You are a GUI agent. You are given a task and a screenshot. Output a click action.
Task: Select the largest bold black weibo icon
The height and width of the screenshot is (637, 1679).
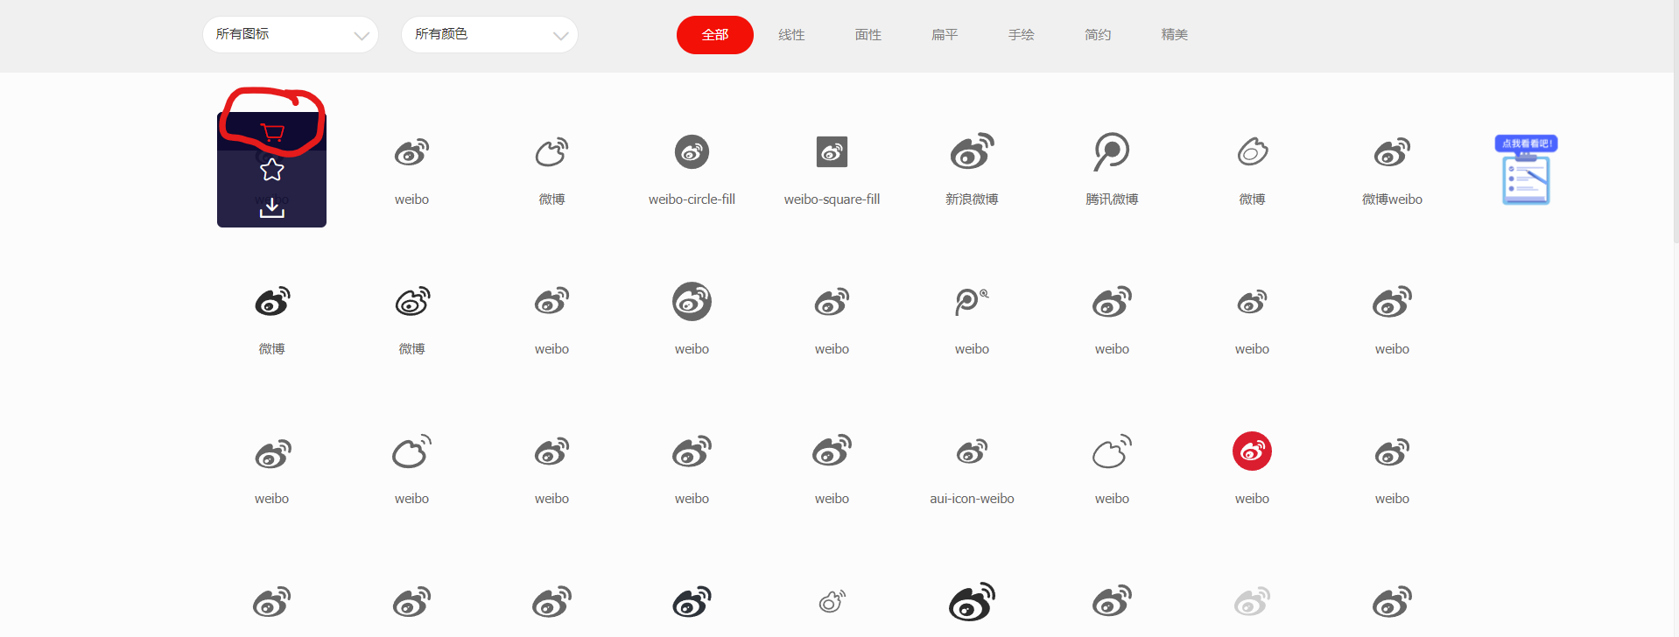[972, 602]
